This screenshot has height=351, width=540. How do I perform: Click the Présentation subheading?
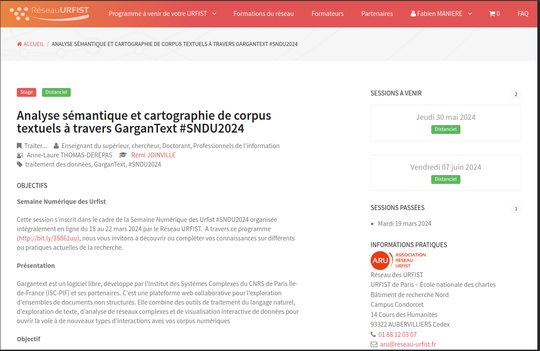(36, 266)
